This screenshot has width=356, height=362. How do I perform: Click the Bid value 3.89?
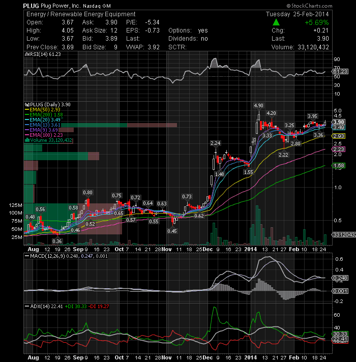click(x=111, y=39)
